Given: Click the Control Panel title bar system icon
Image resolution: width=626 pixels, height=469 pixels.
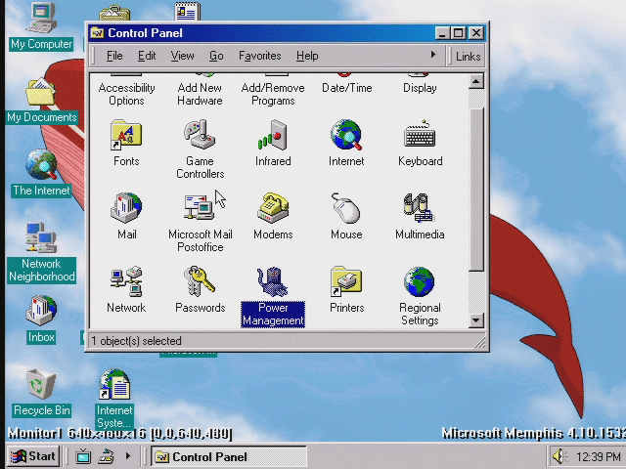Looking at the screenshot, I should pyautogui.click(x=97, y=32).
